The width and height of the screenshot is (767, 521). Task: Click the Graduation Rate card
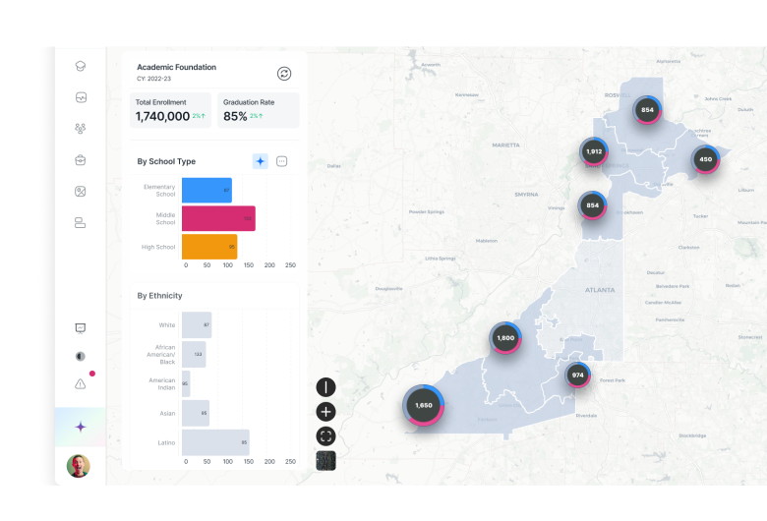pos(260,110)
